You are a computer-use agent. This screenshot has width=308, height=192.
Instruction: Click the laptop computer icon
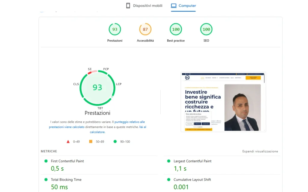[x=174, y=6]
